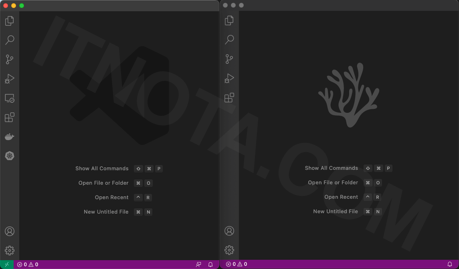Open Run and Debug in the right window
459x269 pixels.
(x=229, y=78)
